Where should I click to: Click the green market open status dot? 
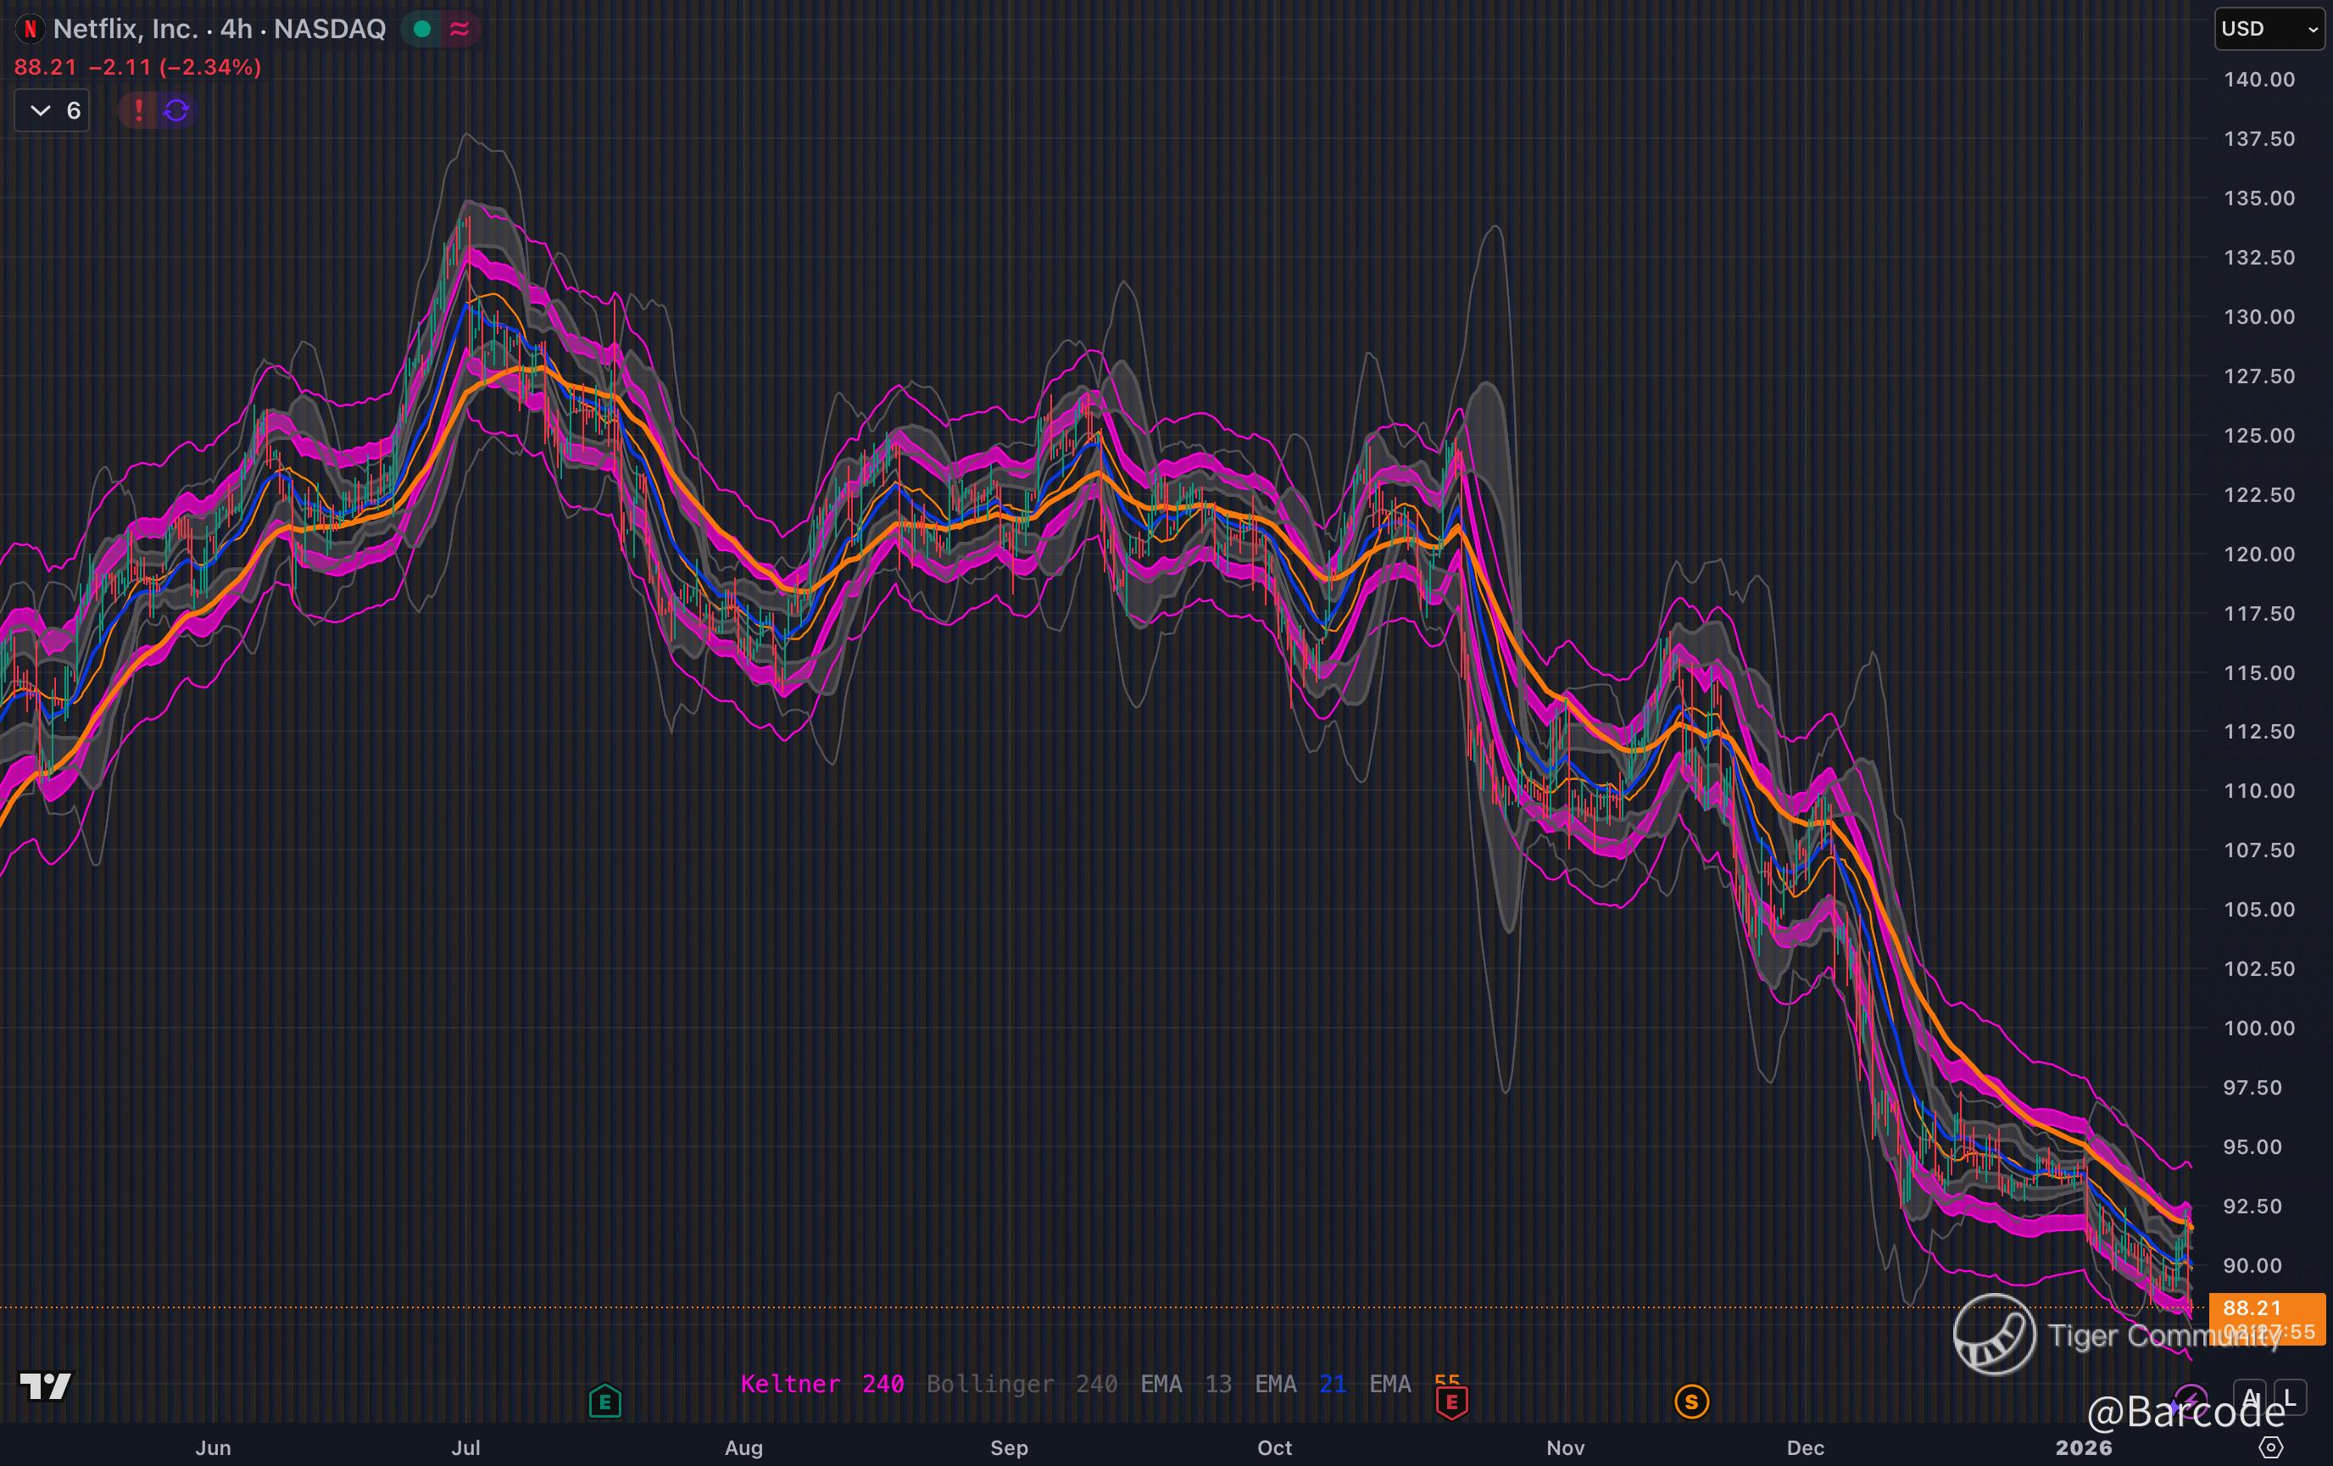421,29
